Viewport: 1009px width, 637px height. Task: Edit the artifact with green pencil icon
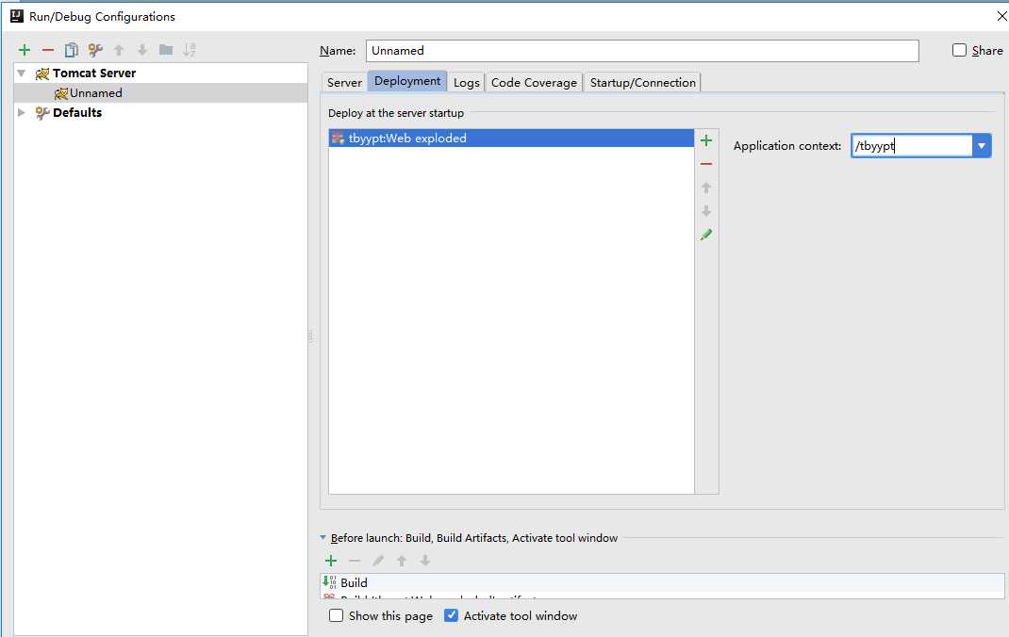tap(706, 235)
